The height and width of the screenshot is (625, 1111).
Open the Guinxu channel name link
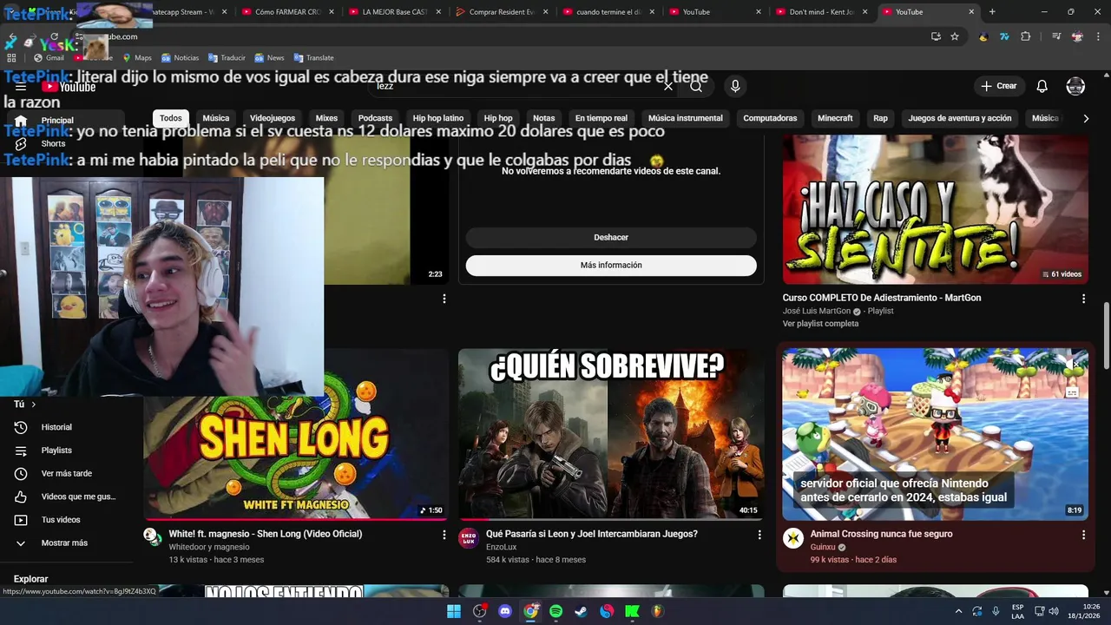tap(823, 547)
